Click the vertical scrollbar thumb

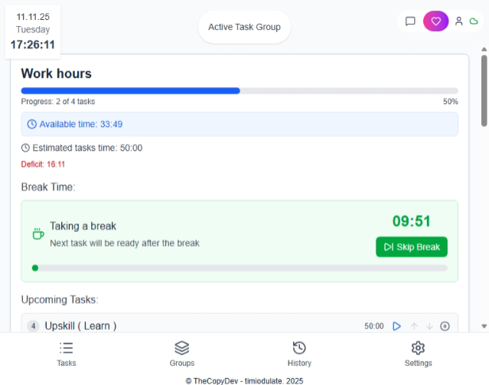[484, 90]
